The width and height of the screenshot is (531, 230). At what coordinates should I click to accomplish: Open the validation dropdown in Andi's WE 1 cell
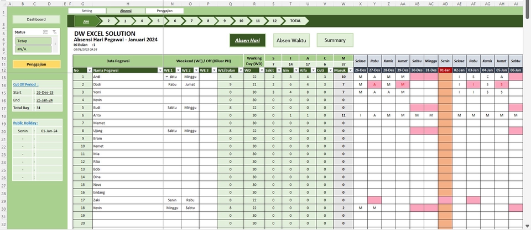click(166, 77)
